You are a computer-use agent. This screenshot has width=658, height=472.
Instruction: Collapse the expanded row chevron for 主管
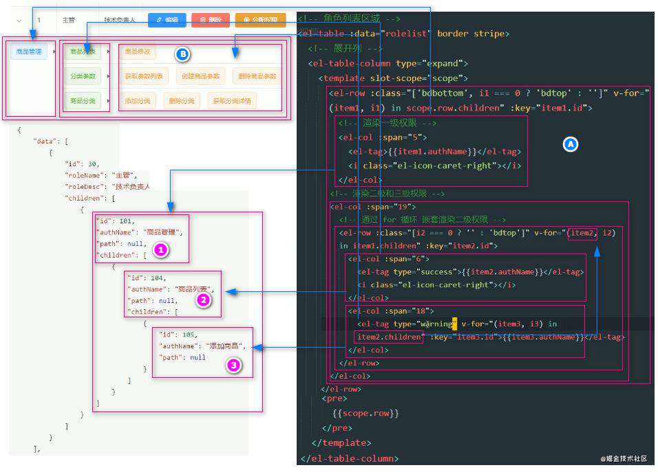pos(19,20)
